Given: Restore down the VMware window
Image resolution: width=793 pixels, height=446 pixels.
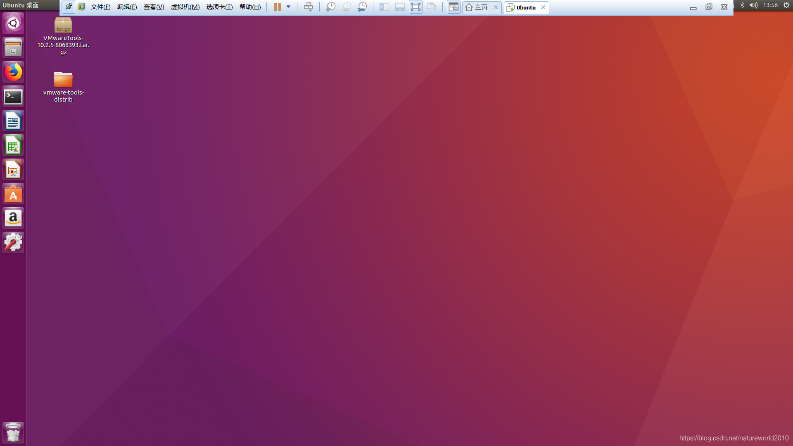Looking at the screenshot, I should [709, 7].
